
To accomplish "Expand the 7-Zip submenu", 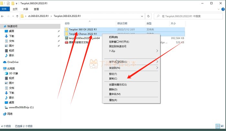I will (131, 51).
